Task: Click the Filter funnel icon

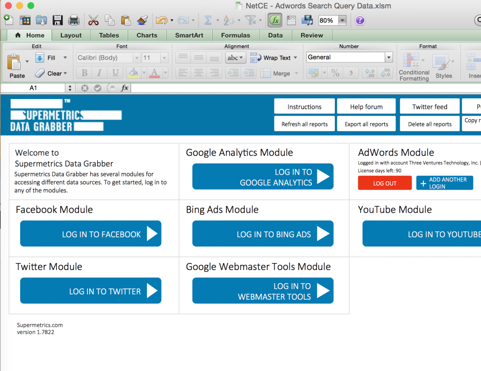Action: click(251, 21)
